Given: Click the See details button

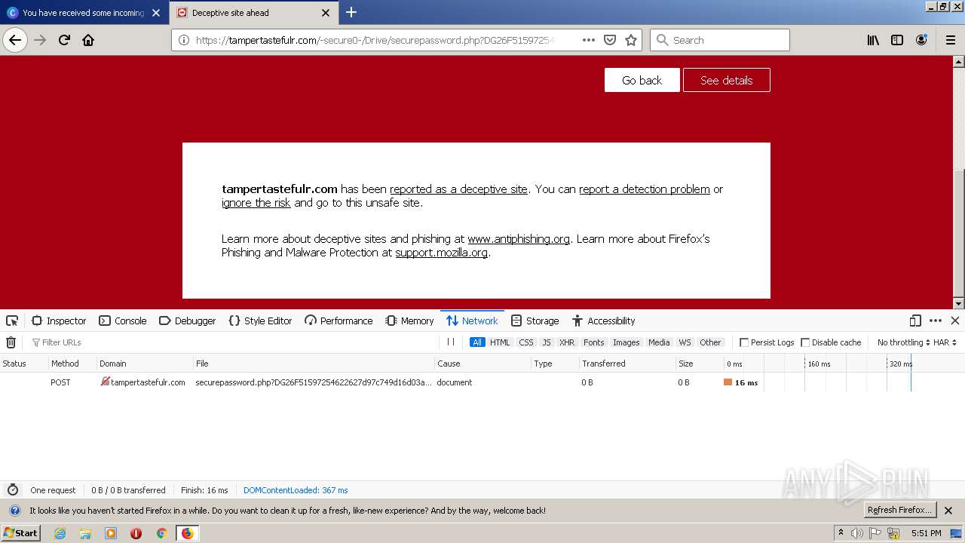Looking at the screenshot, I should pyautogui.click(x=727, y=80).
